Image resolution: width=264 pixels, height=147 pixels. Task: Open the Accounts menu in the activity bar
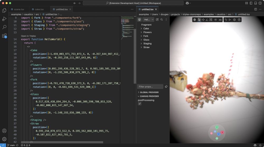click(x=4, y=131)
